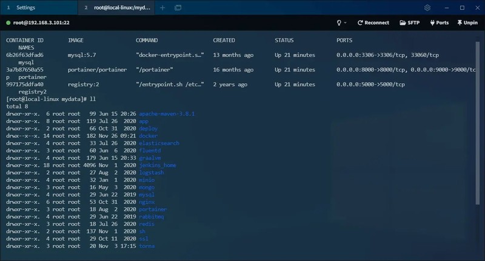Click the new tab plus icon
Viewport: 485px width, 261px height.
click(x=162, y=8)
